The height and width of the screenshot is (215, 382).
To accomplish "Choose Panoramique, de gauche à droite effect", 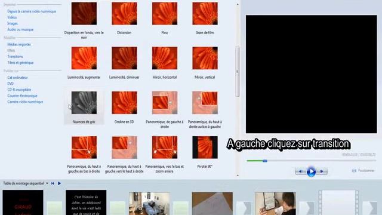I will tap(165, 103).
